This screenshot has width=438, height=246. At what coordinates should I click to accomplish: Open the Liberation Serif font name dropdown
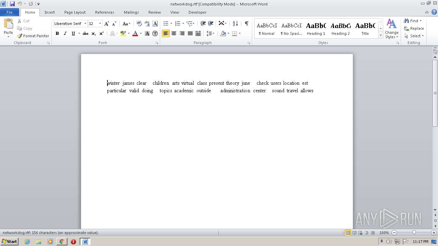85,24
